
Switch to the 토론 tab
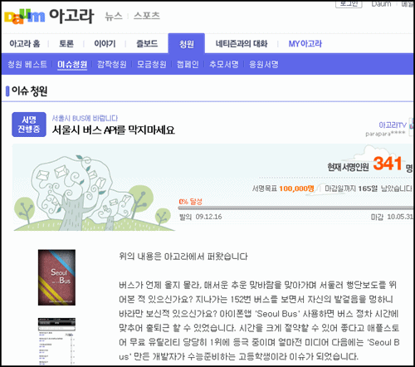pos(66,44)
